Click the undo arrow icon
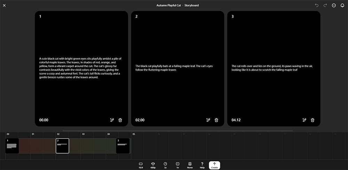The width and height of the screenshot is (348, 170). pyautogui.click(x=317, y=5)
